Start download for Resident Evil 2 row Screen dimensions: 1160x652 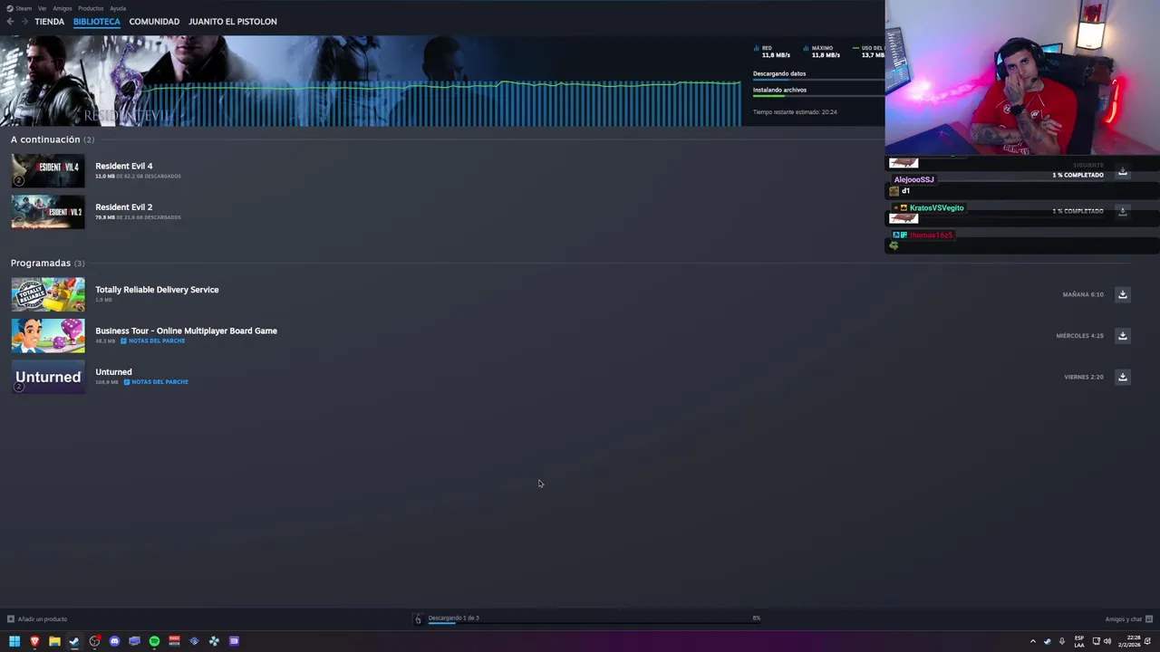pos(1122,211)
